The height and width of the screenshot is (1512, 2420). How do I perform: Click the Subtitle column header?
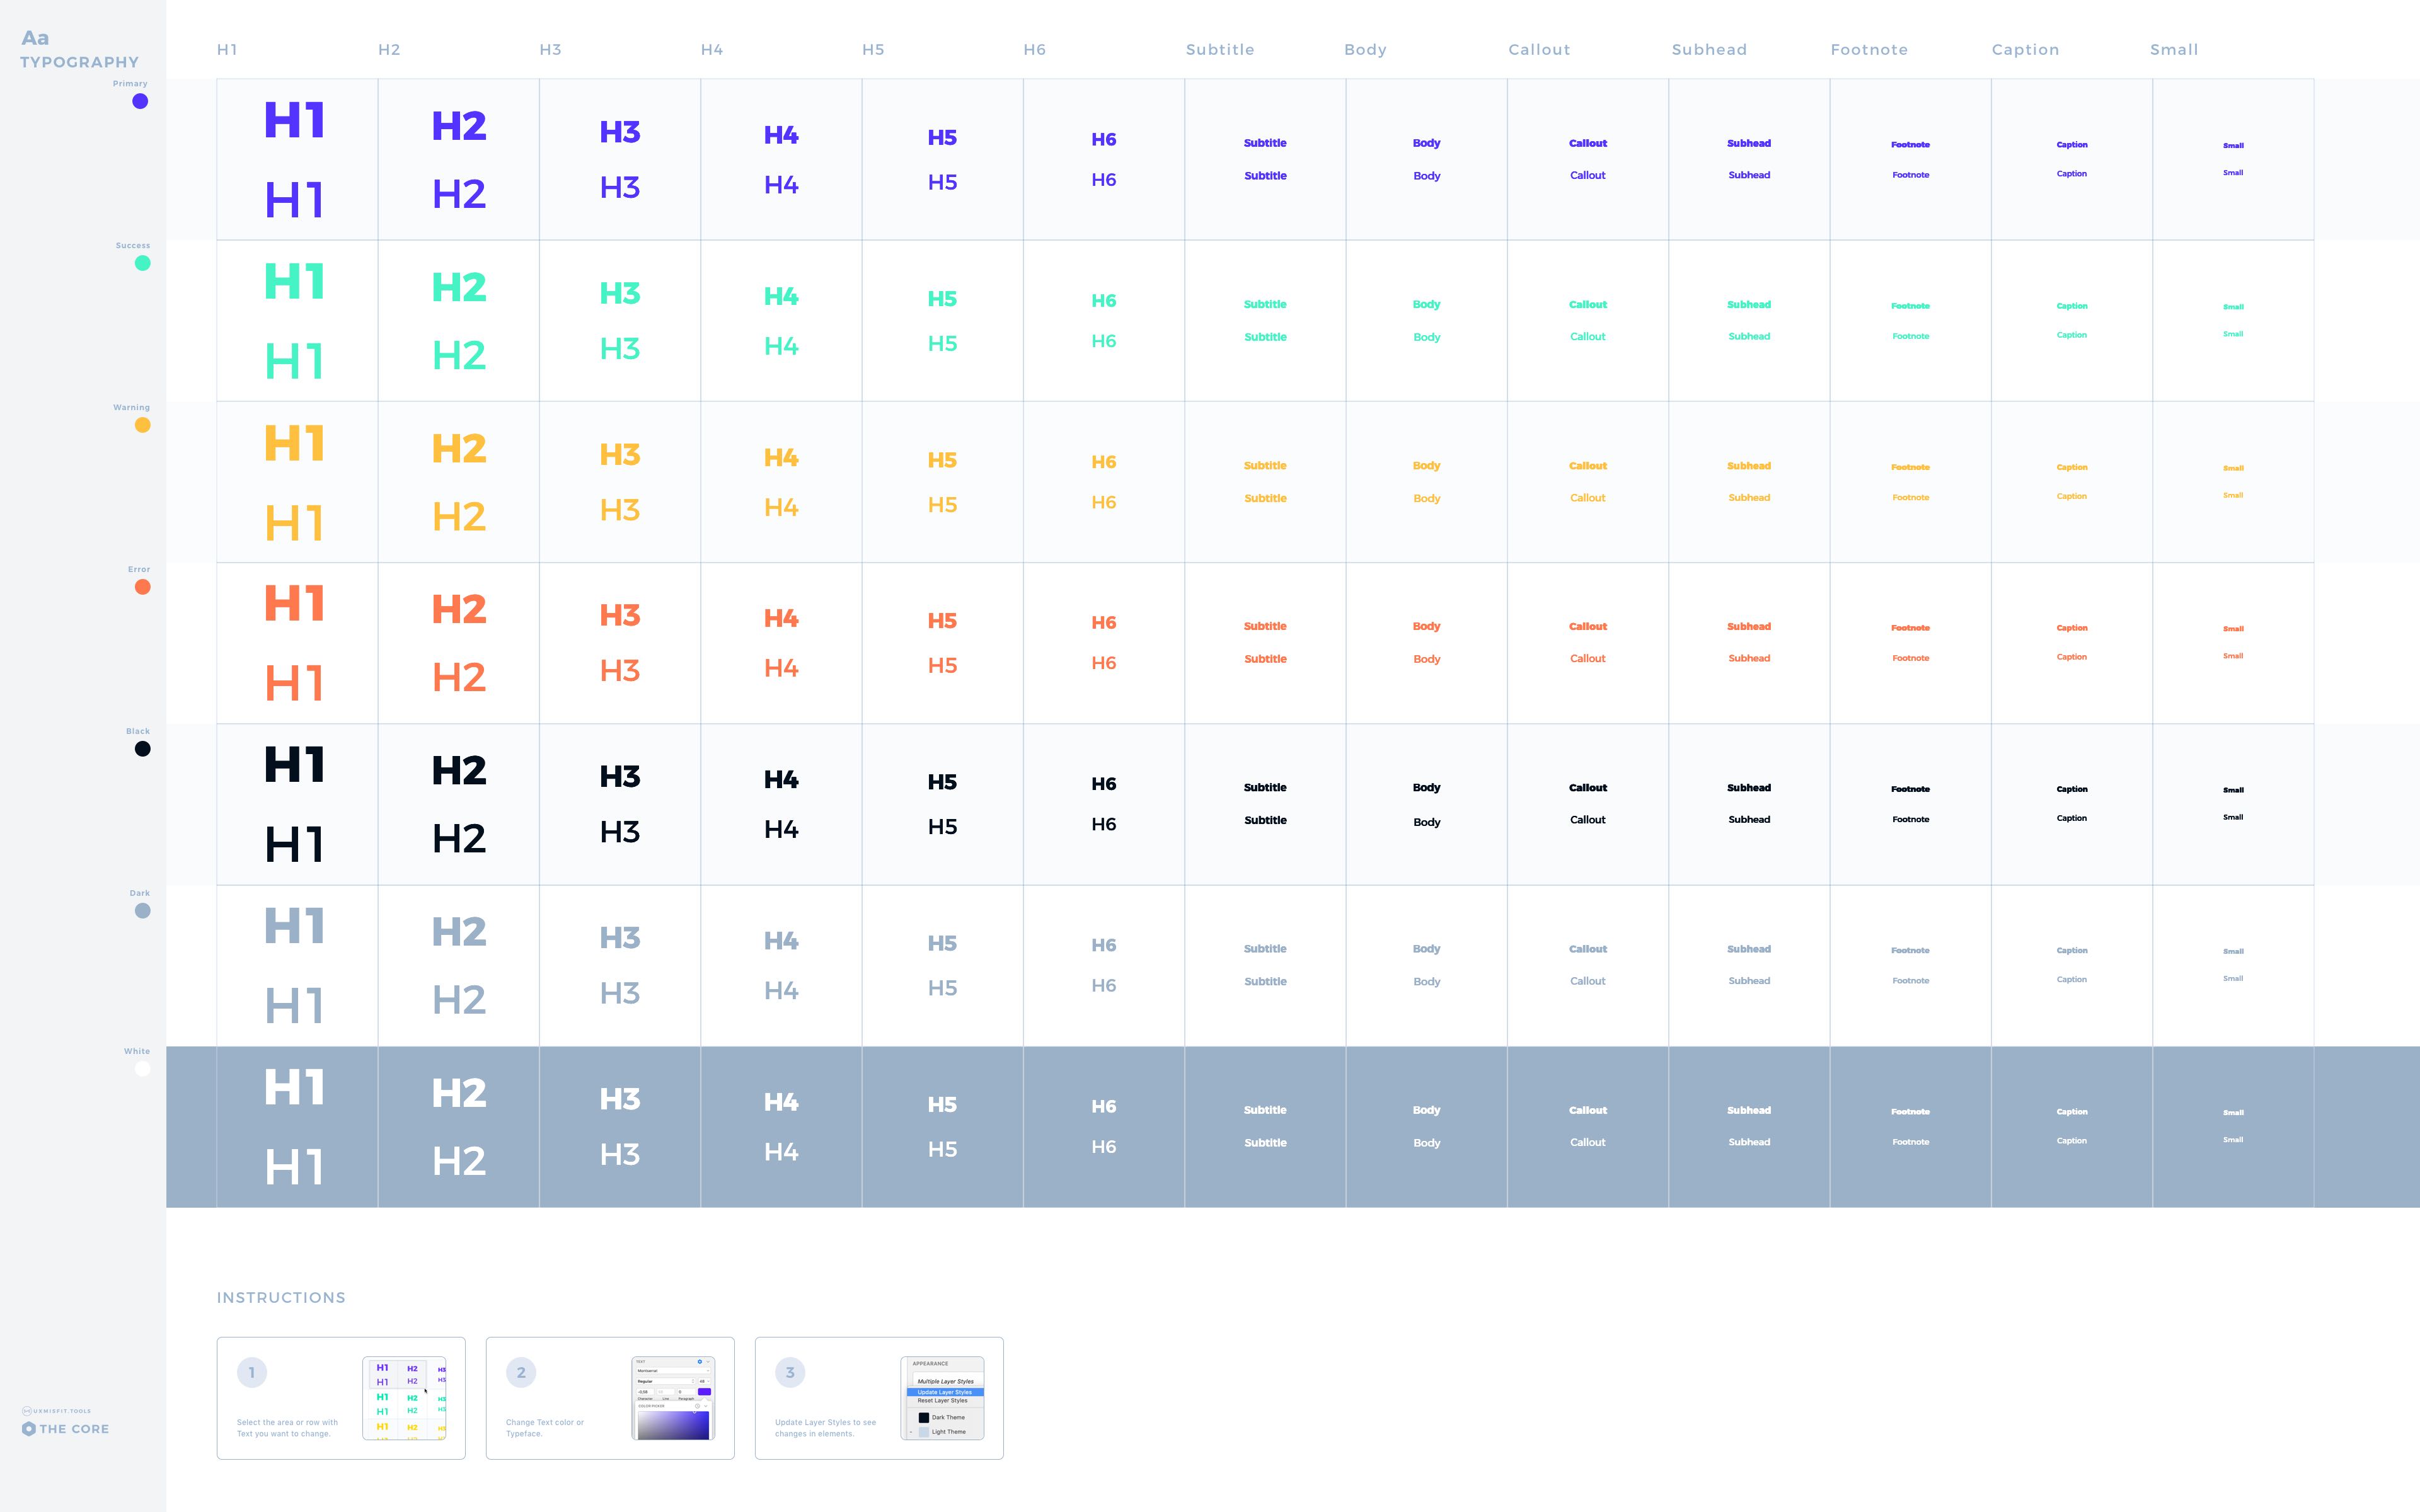[x=1219, y=50]
